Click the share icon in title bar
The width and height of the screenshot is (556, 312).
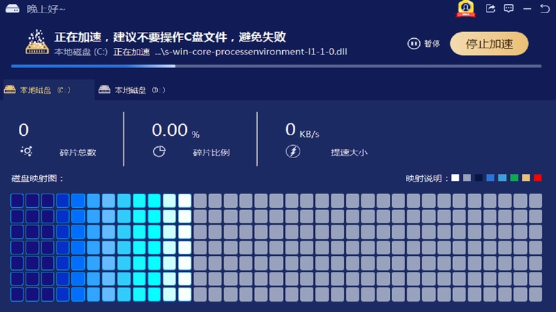point(491,8)
